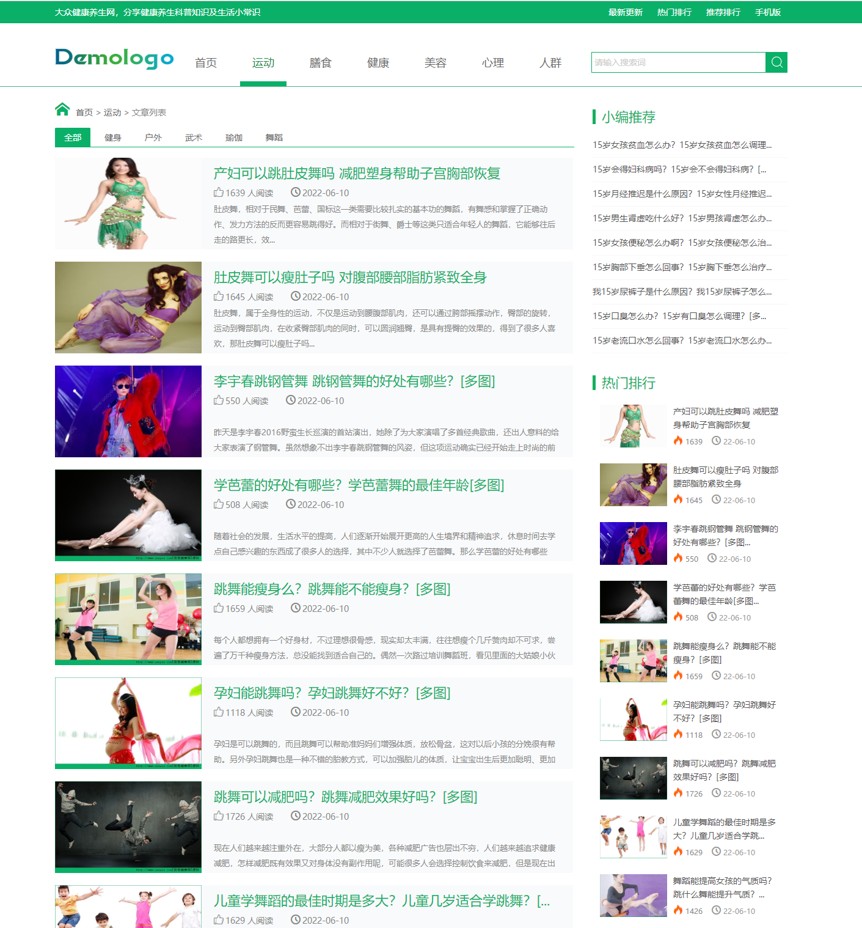This screenshot has width=862, height=928.
Task: Open recommended link 15岁女孩贫血怎么办
Action: pos(682,145)
